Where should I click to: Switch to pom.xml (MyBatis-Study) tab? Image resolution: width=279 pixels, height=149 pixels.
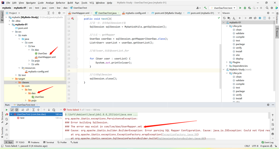(x=168, y=13)
